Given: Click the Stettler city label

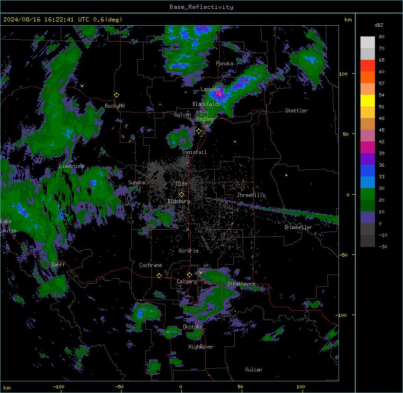Looking at the screenshot, I should coord(296,111).
